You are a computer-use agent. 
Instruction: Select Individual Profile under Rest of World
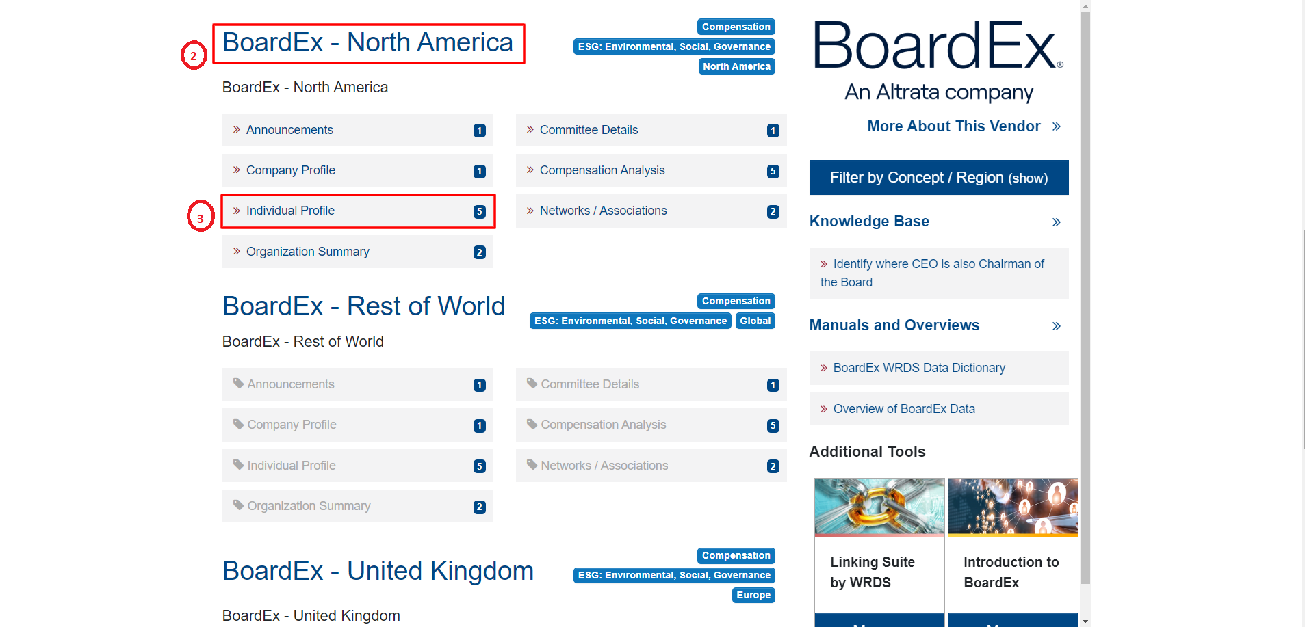[357, 466]
